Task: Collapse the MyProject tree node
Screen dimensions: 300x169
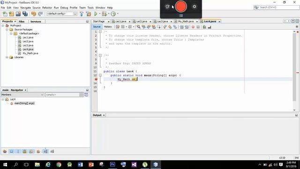Action: pyautogui.click(x=3, y=25)
